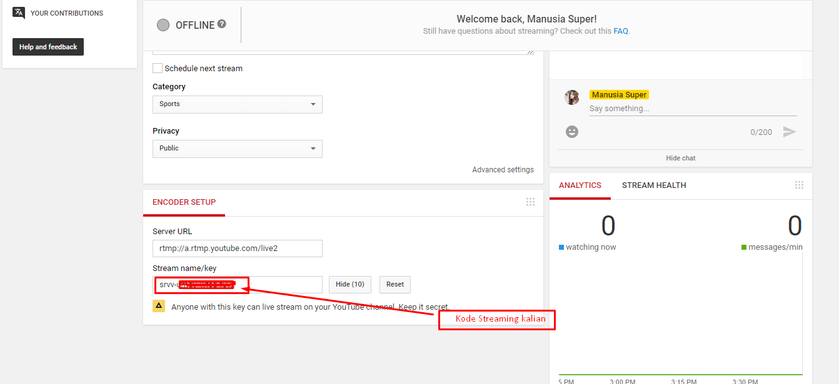839x384 pixels.
Task: Click the Your Contributions translate icon
Action: [x=19, y=13]
